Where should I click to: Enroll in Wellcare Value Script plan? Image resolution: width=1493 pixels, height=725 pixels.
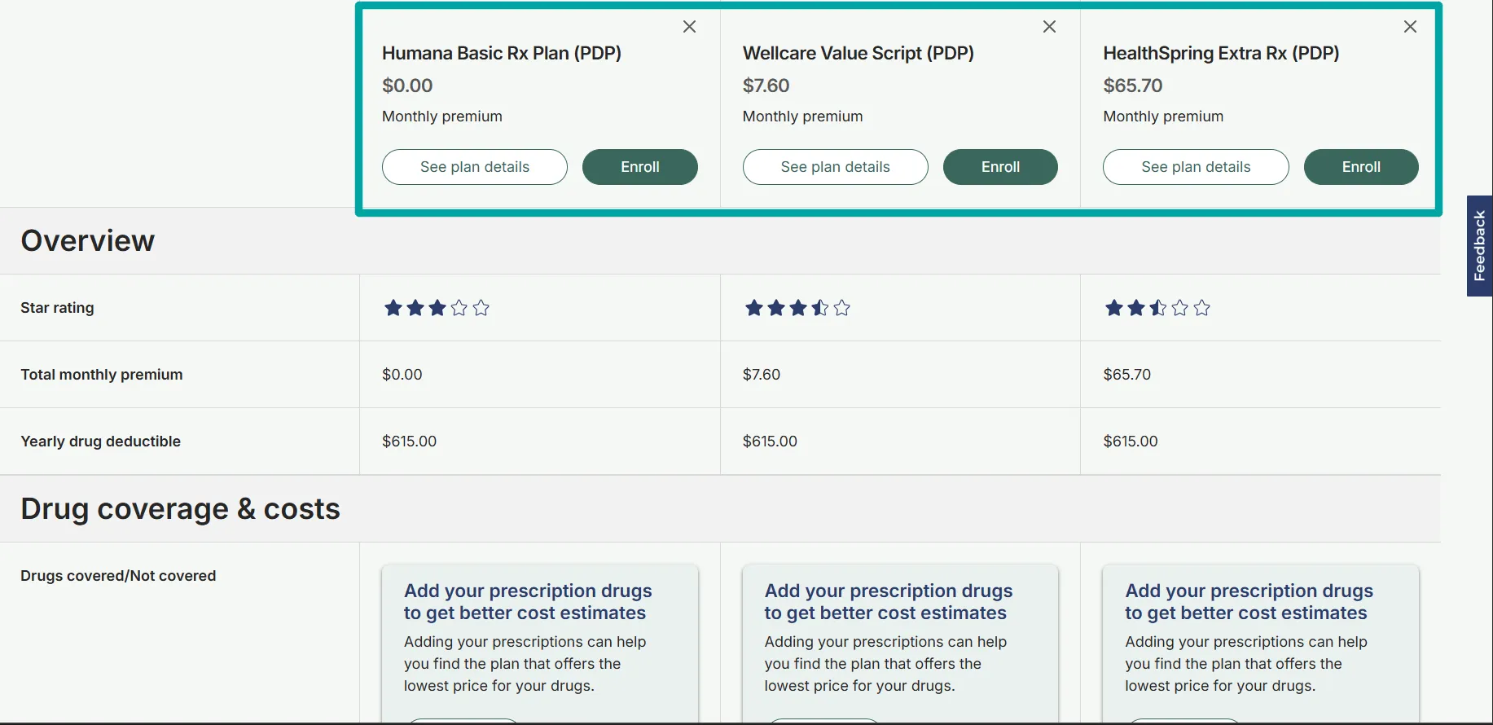coord(1000,167)
